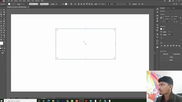The height and width of the screenshot is (102, 182).
Task: Select the Direct Selection tool
Action: pyautogui.click(x=4, y=10)
